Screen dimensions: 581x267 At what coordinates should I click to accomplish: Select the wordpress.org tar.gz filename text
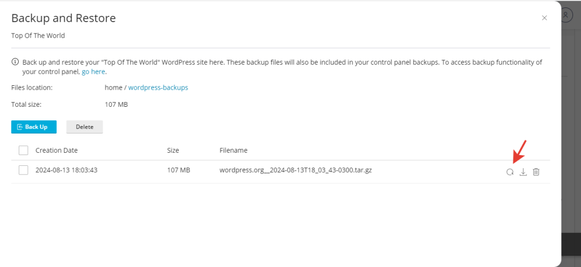tap(295, 170)
